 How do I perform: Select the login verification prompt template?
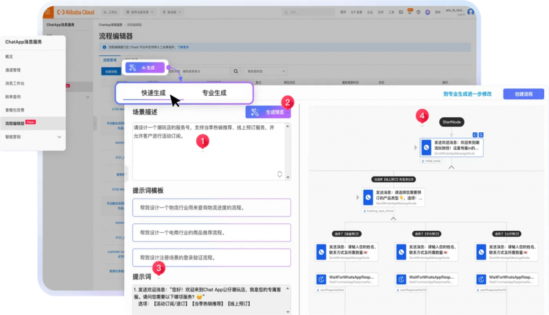pos(211,257)
